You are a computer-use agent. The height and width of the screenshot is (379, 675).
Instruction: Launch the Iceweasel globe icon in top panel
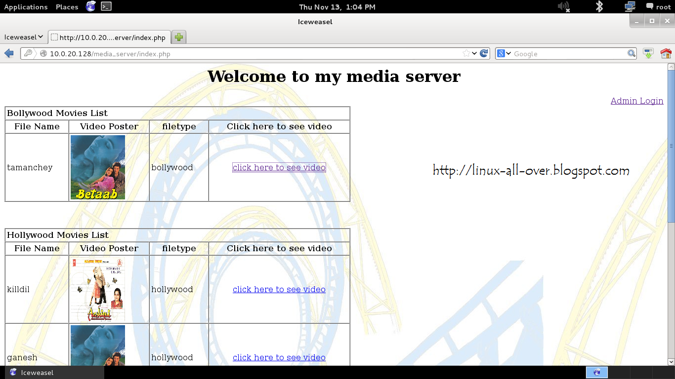(90, 6)
